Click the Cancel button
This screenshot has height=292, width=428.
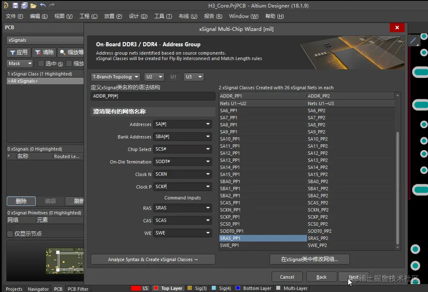tap(287, 277)
